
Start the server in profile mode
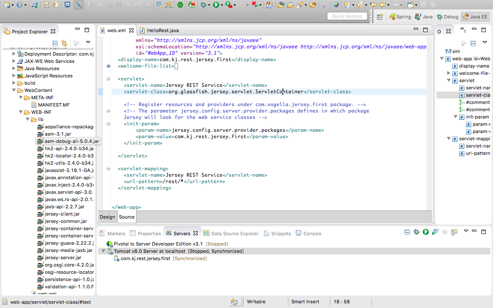(x=435, y=232)
